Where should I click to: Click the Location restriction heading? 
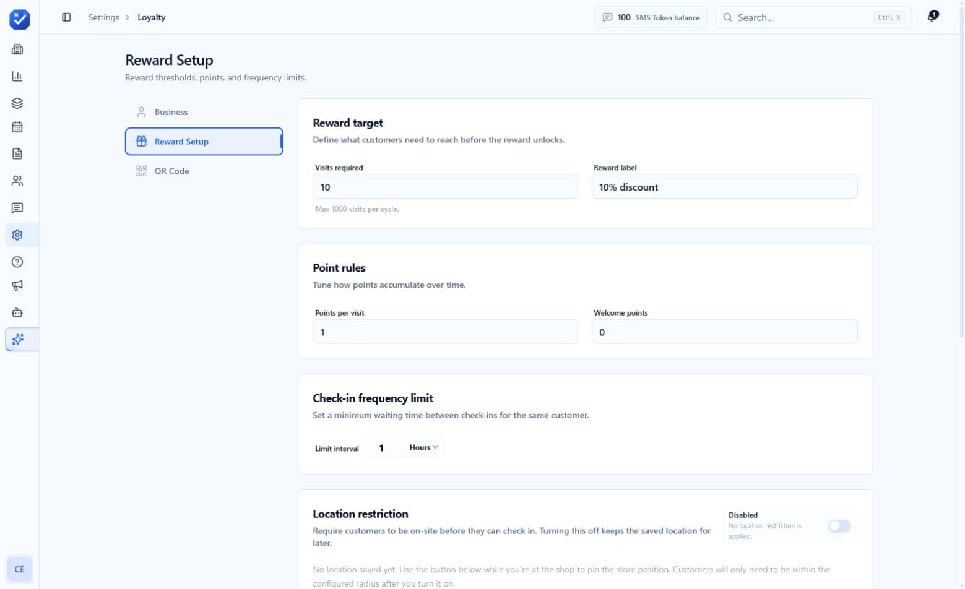(360, 514)
